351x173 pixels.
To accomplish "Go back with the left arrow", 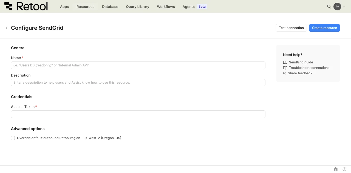I will tap(6, 28).
